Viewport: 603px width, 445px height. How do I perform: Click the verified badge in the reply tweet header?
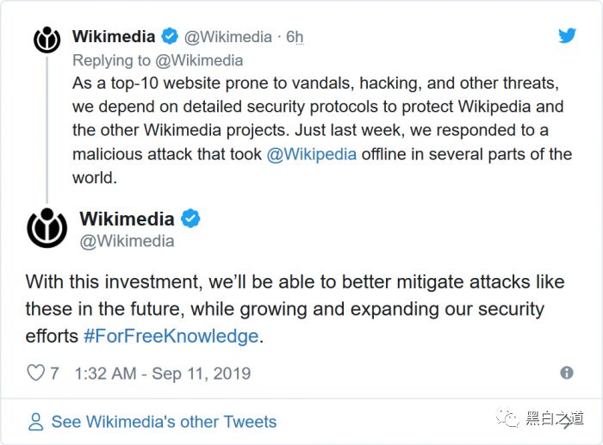(x=170, y=36)
